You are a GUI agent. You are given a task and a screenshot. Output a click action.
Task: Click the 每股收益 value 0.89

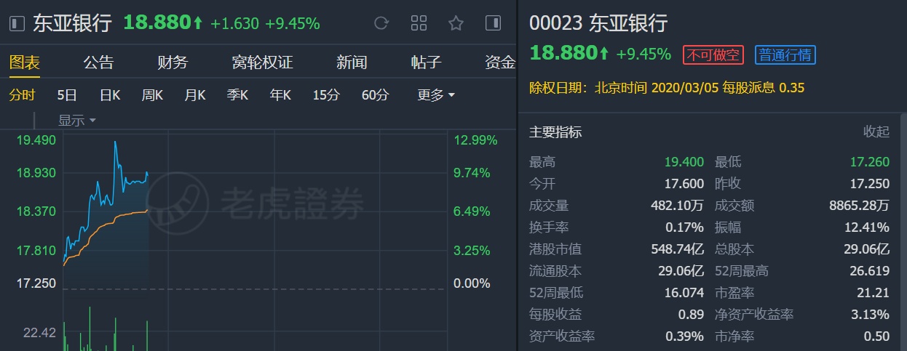[691, 315]
